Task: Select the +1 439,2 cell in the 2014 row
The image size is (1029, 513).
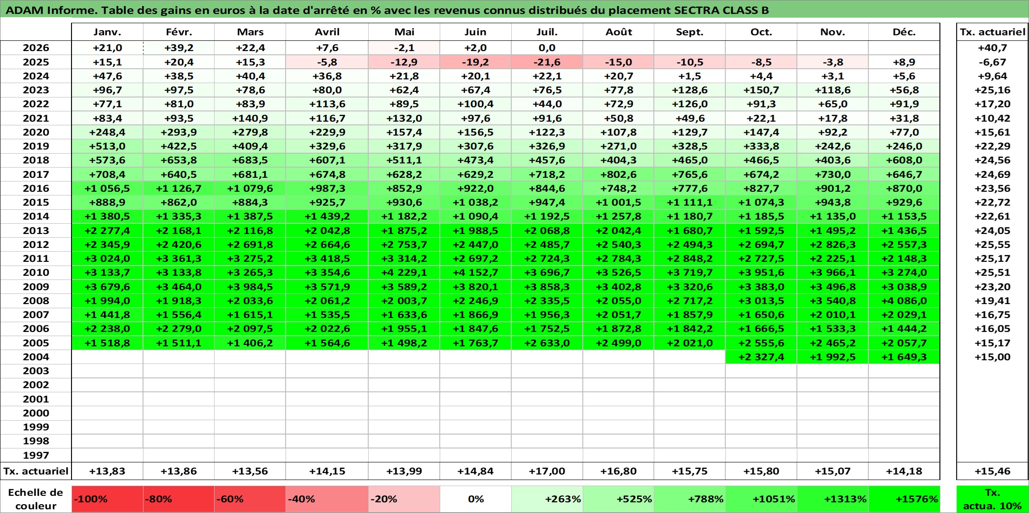Action: (x=327, y=216)
